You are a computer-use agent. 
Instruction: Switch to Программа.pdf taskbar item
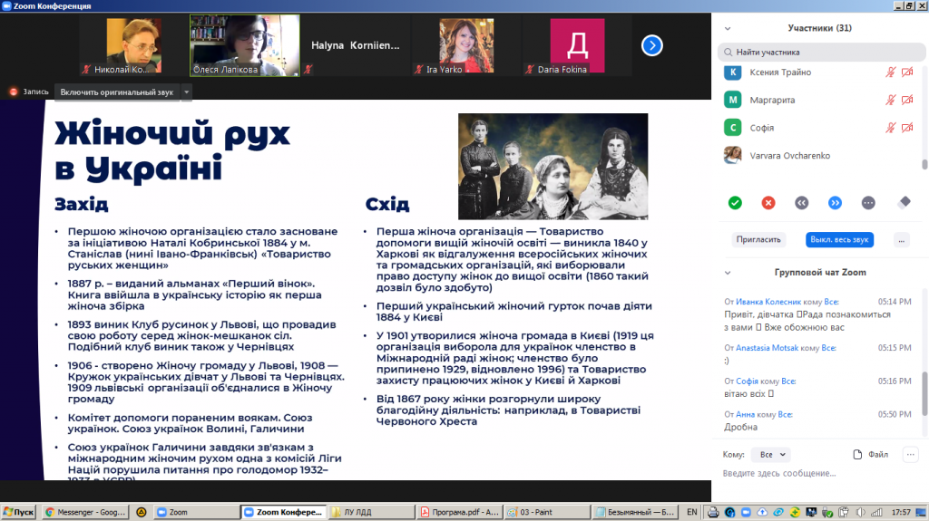click(460, 512)
